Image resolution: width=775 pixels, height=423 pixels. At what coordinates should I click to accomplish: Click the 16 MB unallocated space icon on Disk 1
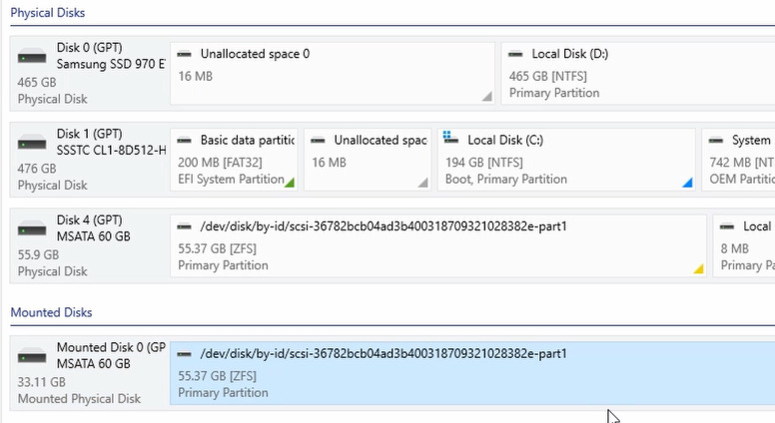[318, 141]
